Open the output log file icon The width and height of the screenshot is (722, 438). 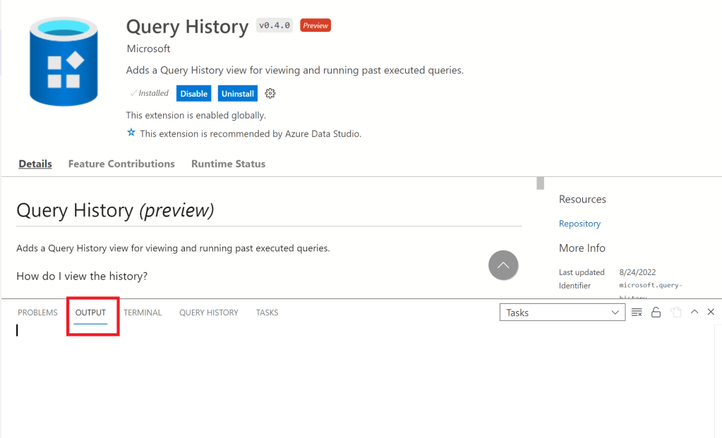coord(675,312)
